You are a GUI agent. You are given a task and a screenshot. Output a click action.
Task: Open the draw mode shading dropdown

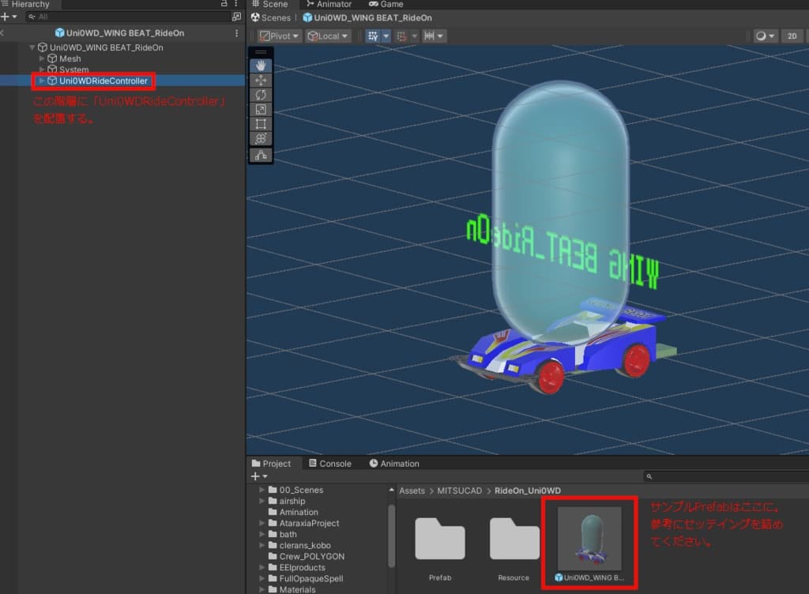pos(764,36)
